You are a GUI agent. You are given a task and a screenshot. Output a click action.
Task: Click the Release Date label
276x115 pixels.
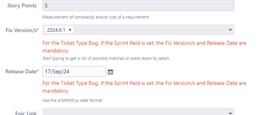coord(21,71)
